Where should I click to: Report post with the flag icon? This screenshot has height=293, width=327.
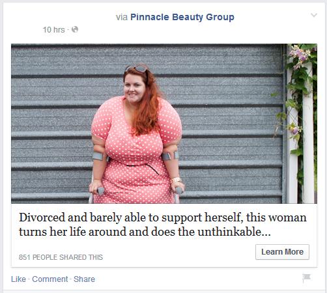coord(307,278)
